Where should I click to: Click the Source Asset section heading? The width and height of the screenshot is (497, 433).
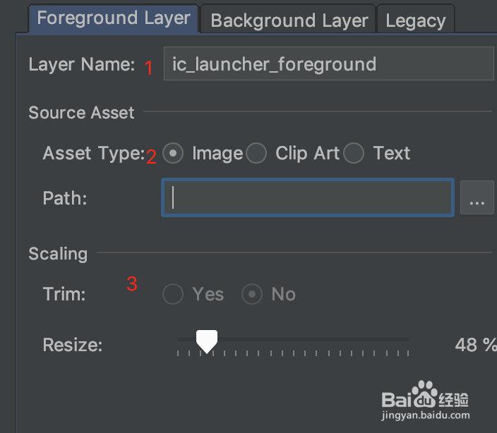click(x=81, y=112)
